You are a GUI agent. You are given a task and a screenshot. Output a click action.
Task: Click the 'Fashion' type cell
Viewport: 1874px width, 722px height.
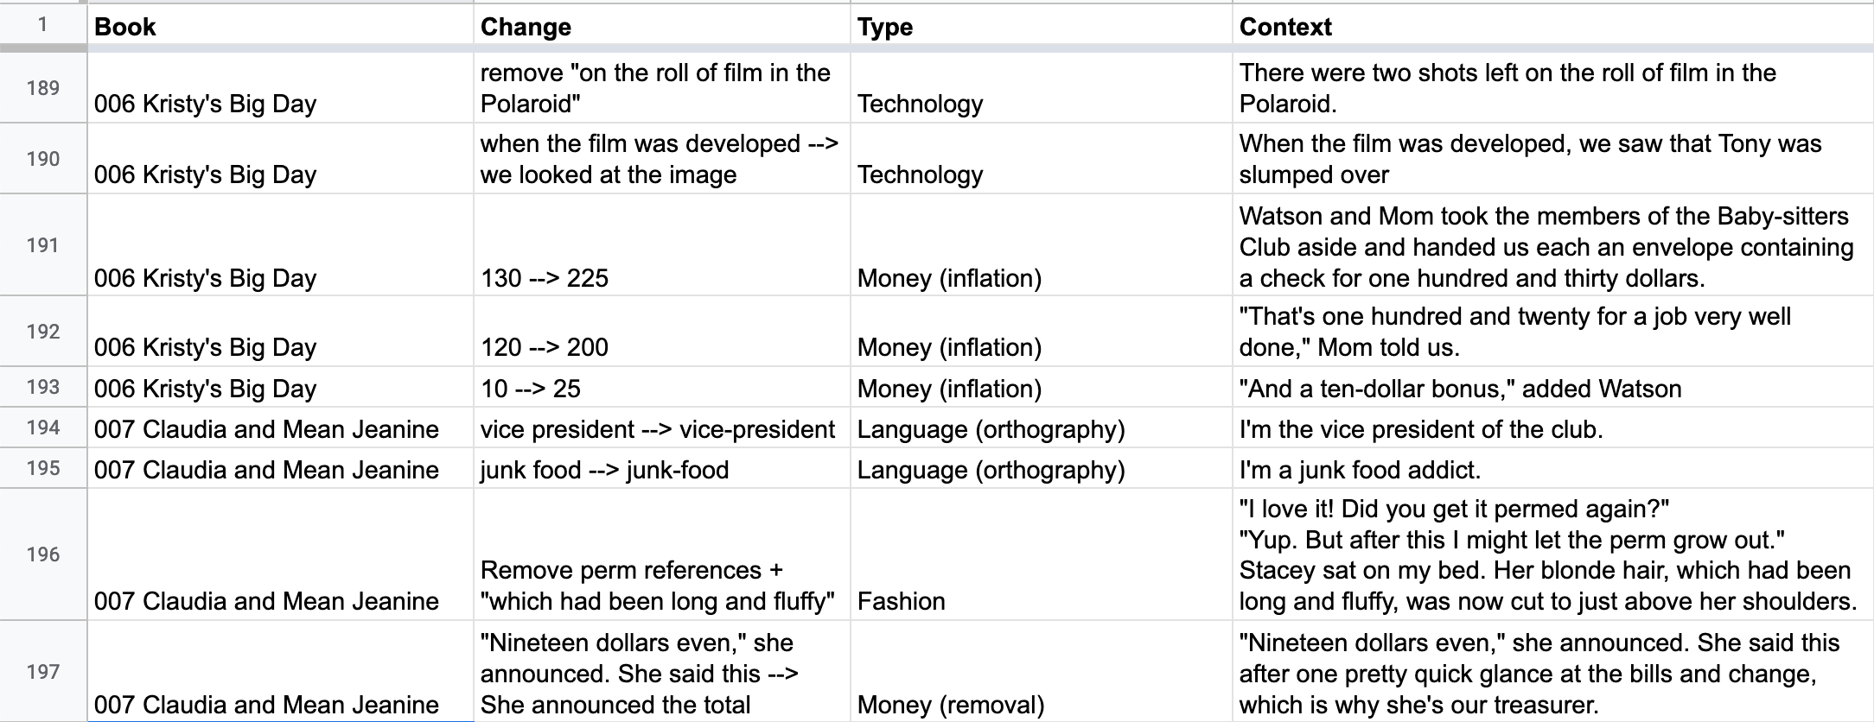pos(1041,554)
